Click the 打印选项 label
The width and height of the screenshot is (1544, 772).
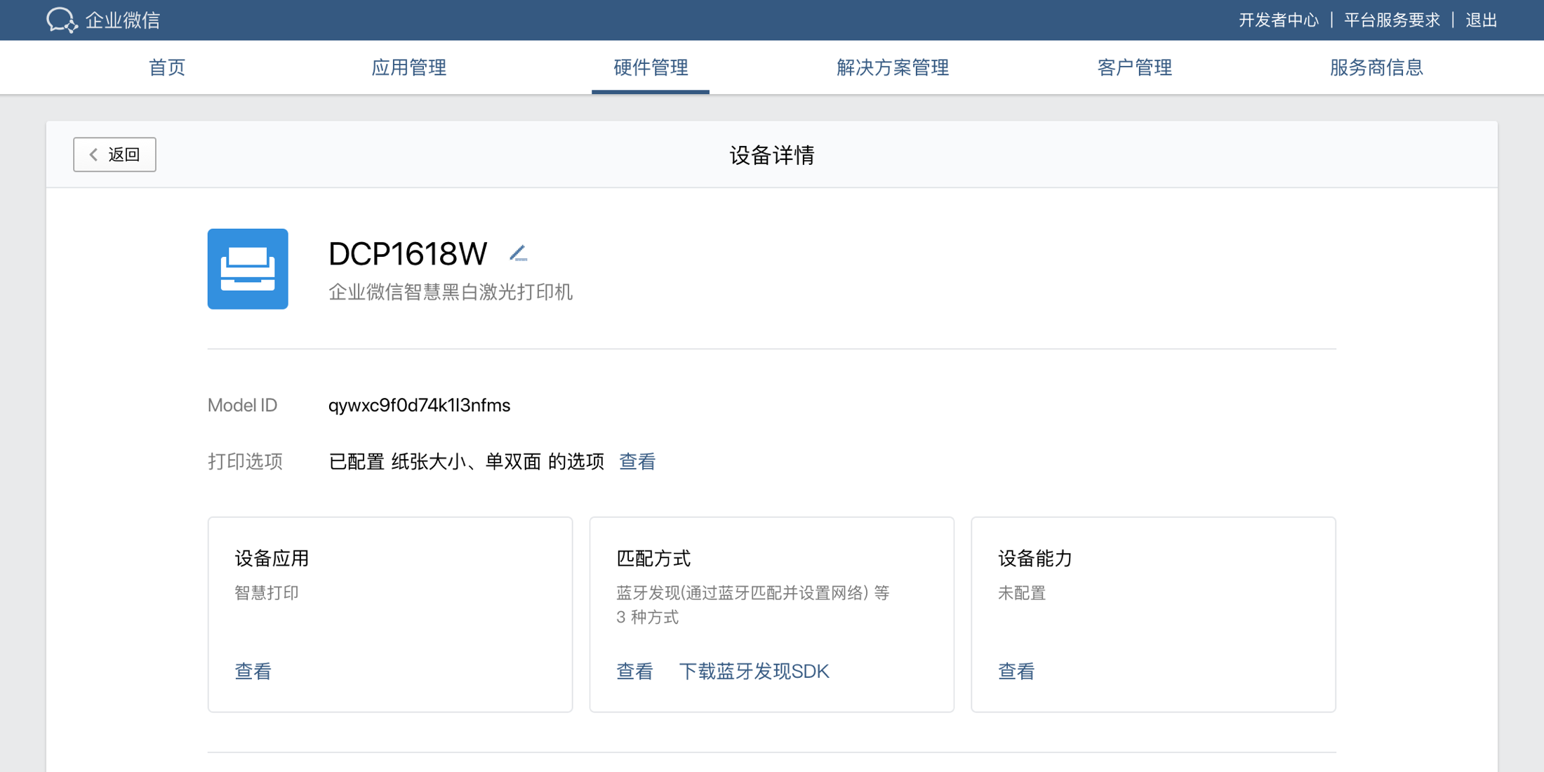pos(245,462)
